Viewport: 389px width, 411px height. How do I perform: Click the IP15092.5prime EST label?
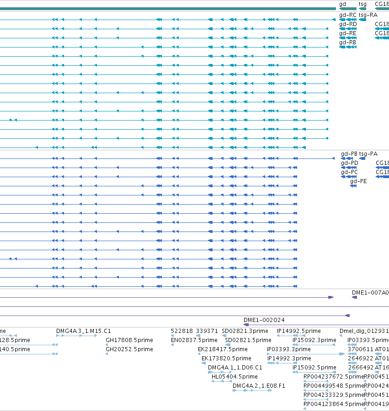(x=314, y=368)
